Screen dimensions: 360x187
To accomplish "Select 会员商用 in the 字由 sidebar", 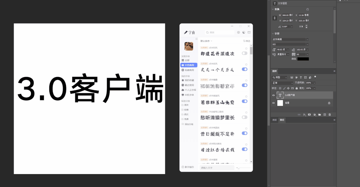I will point(189,65).
